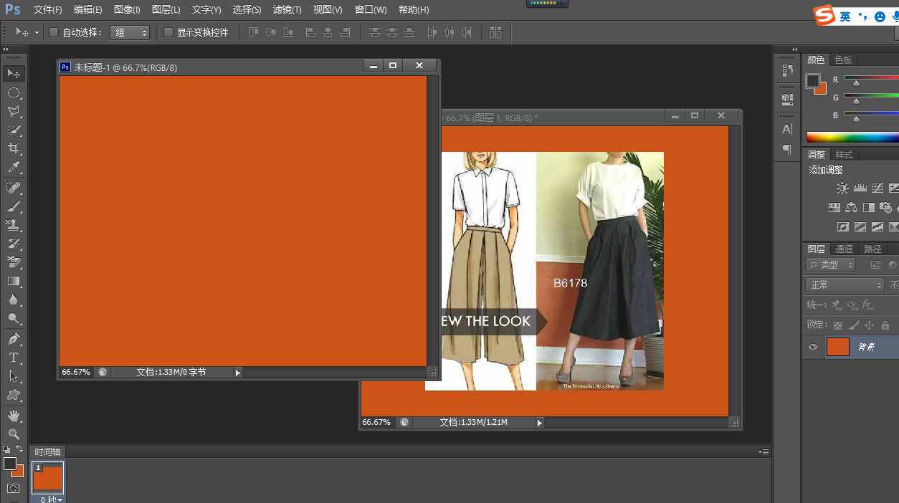This screenshot has width=899, height=503.
Task: Select the Gradient tool
Action: pyautogui.click(x=14, y=282)
